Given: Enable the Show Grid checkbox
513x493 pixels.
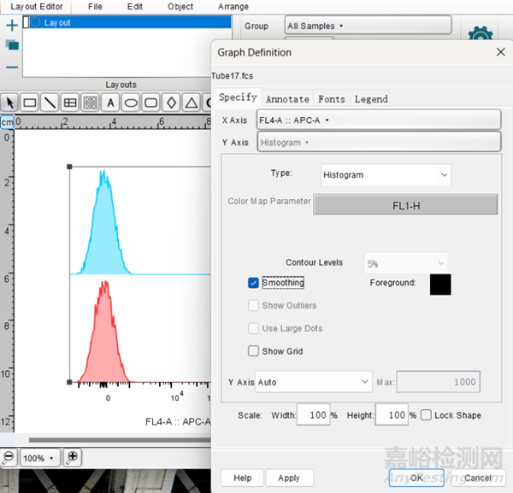Looking at the screenshot, I should click(x=254, y=351).
